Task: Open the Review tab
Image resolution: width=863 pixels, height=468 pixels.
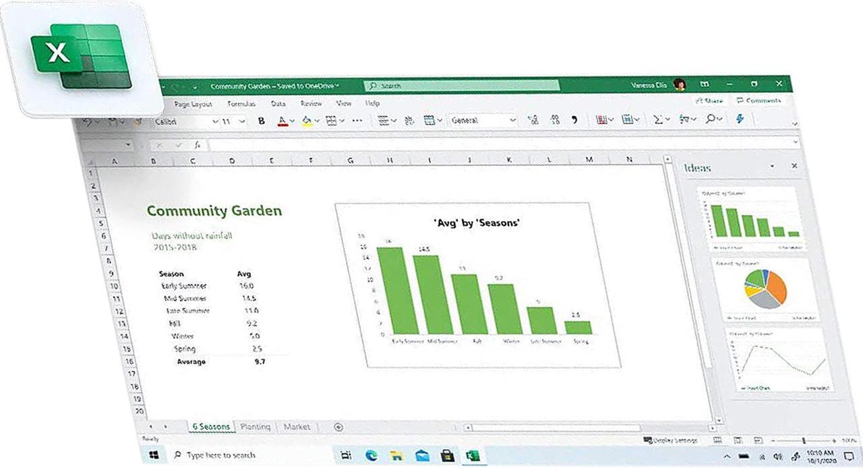Action: tap(311, 104)
